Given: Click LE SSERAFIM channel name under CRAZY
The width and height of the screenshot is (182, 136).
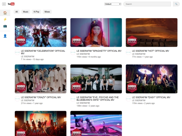Looking at the screenshot, I should [x=28, y=100].
